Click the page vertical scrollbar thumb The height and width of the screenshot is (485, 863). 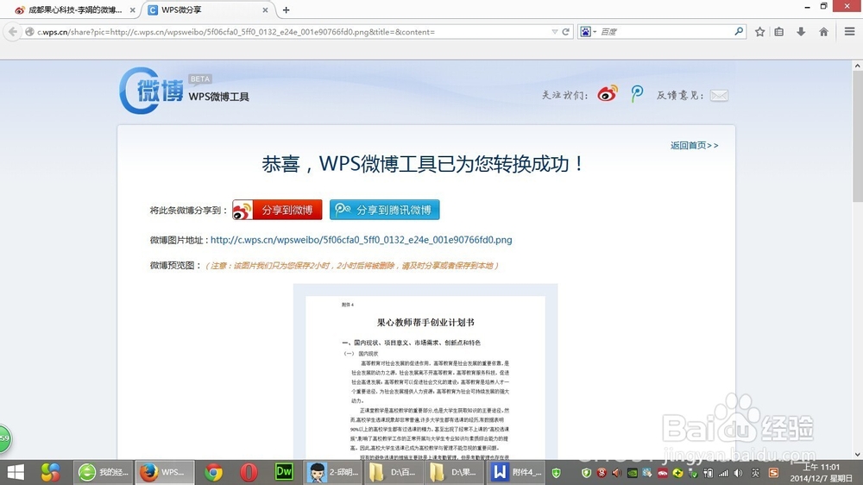pyautogui.click(x=858, y=136)
